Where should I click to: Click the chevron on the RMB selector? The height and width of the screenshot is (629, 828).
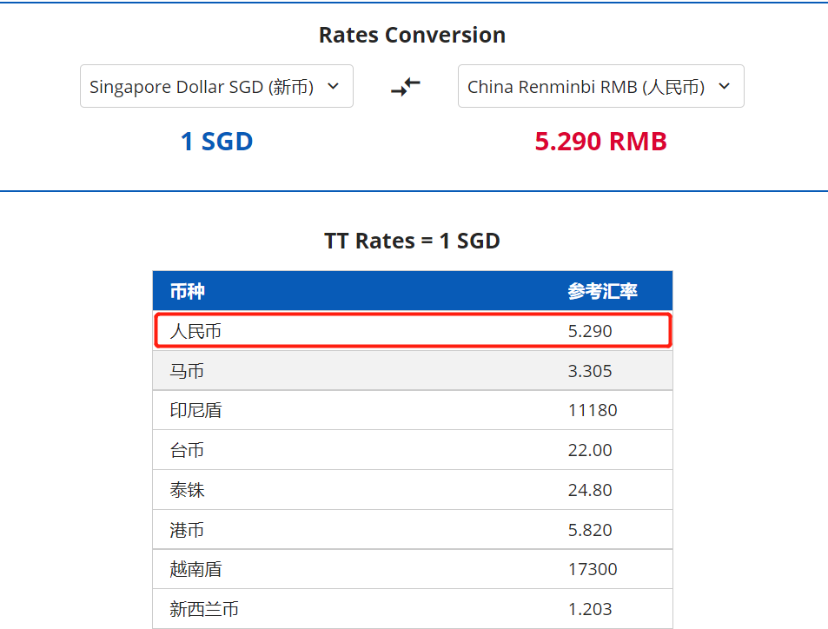pyautogui.click(x=725, y=86)
